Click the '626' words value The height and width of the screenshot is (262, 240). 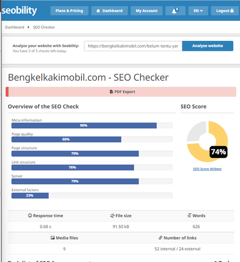[196, 227]
